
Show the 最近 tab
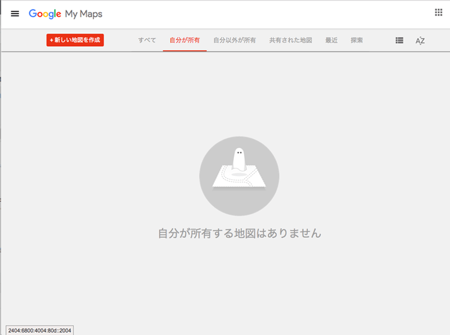[331, 40]
